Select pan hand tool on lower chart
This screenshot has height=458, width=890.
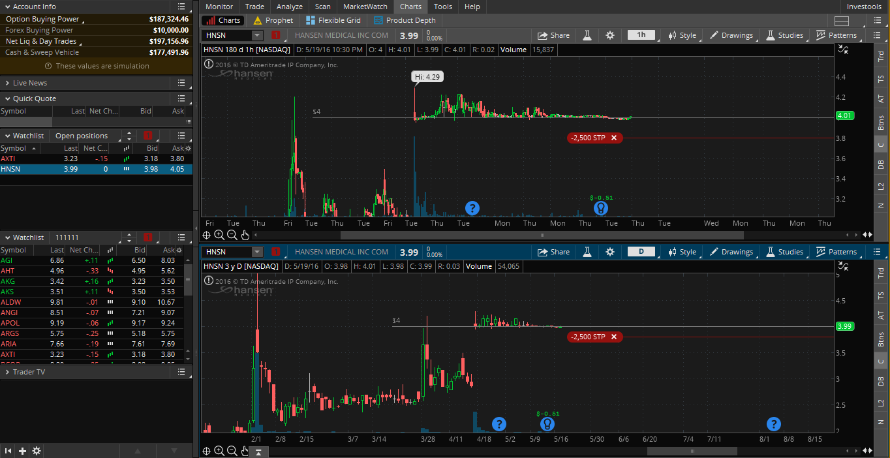[x=245, y=451]
